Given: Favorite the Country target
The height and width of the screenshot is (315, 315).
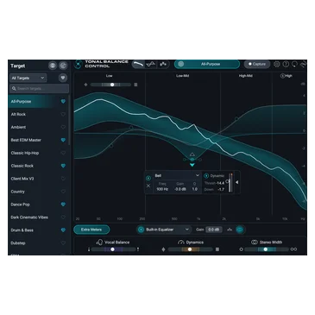Looking at the screenshot, I should pyautogui.click(x=63, y=192).
